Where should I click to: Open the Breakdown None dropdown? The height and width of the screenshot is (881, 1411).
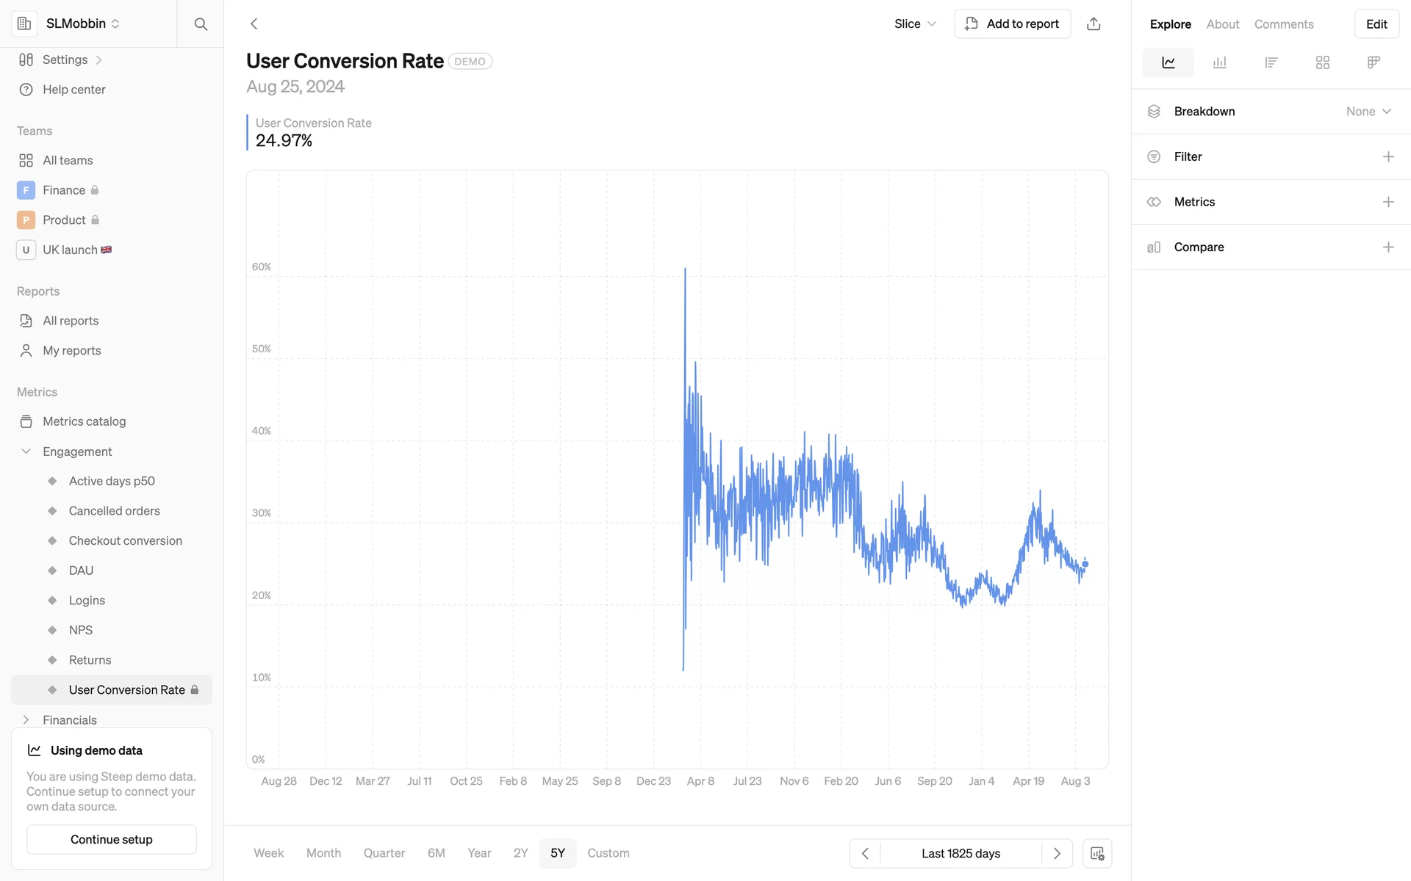click(1368, 112)
